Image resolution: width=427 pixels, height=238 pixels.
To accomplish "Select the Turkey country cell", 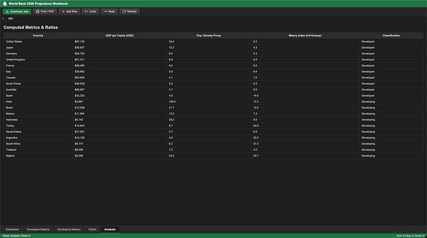I will point(38,125).
